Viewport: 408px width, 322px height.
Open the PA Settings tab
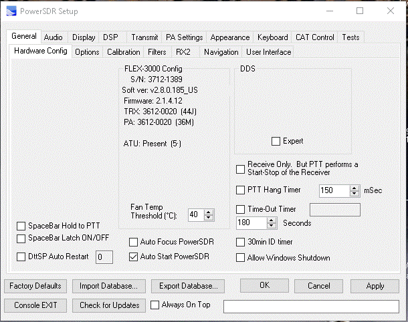(184, 37)
